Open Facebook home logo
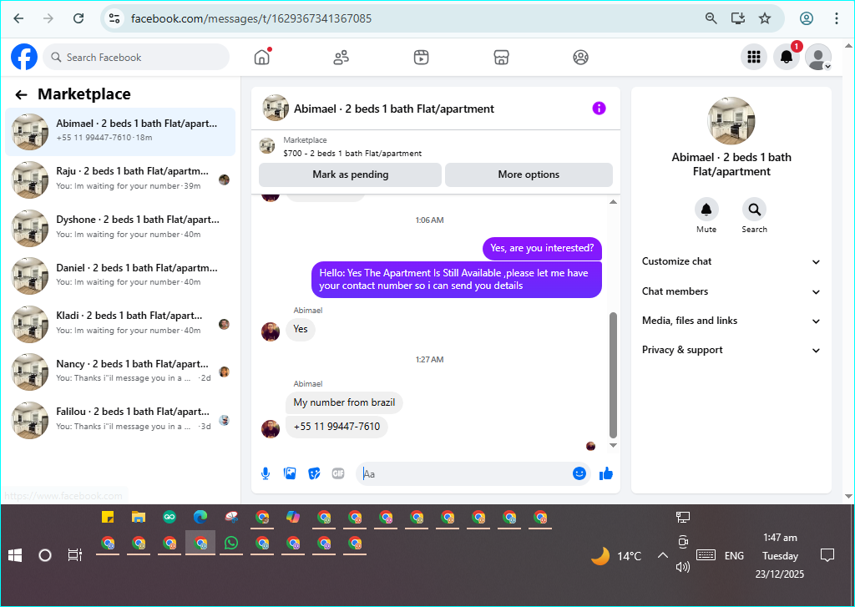 pyautogui.click(x=24, y=58)
